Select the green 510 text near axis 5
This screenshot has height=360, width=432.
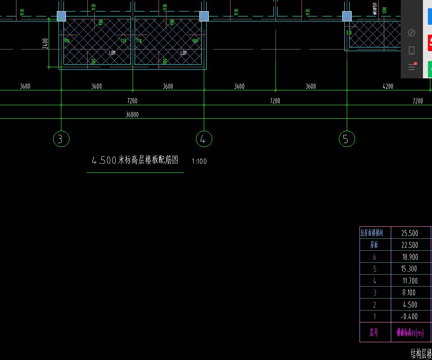click(349, 33)
